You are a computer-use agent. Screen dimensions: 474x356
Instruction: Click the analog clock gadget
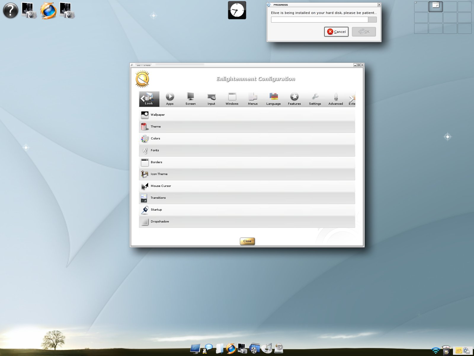click(237, 10)
